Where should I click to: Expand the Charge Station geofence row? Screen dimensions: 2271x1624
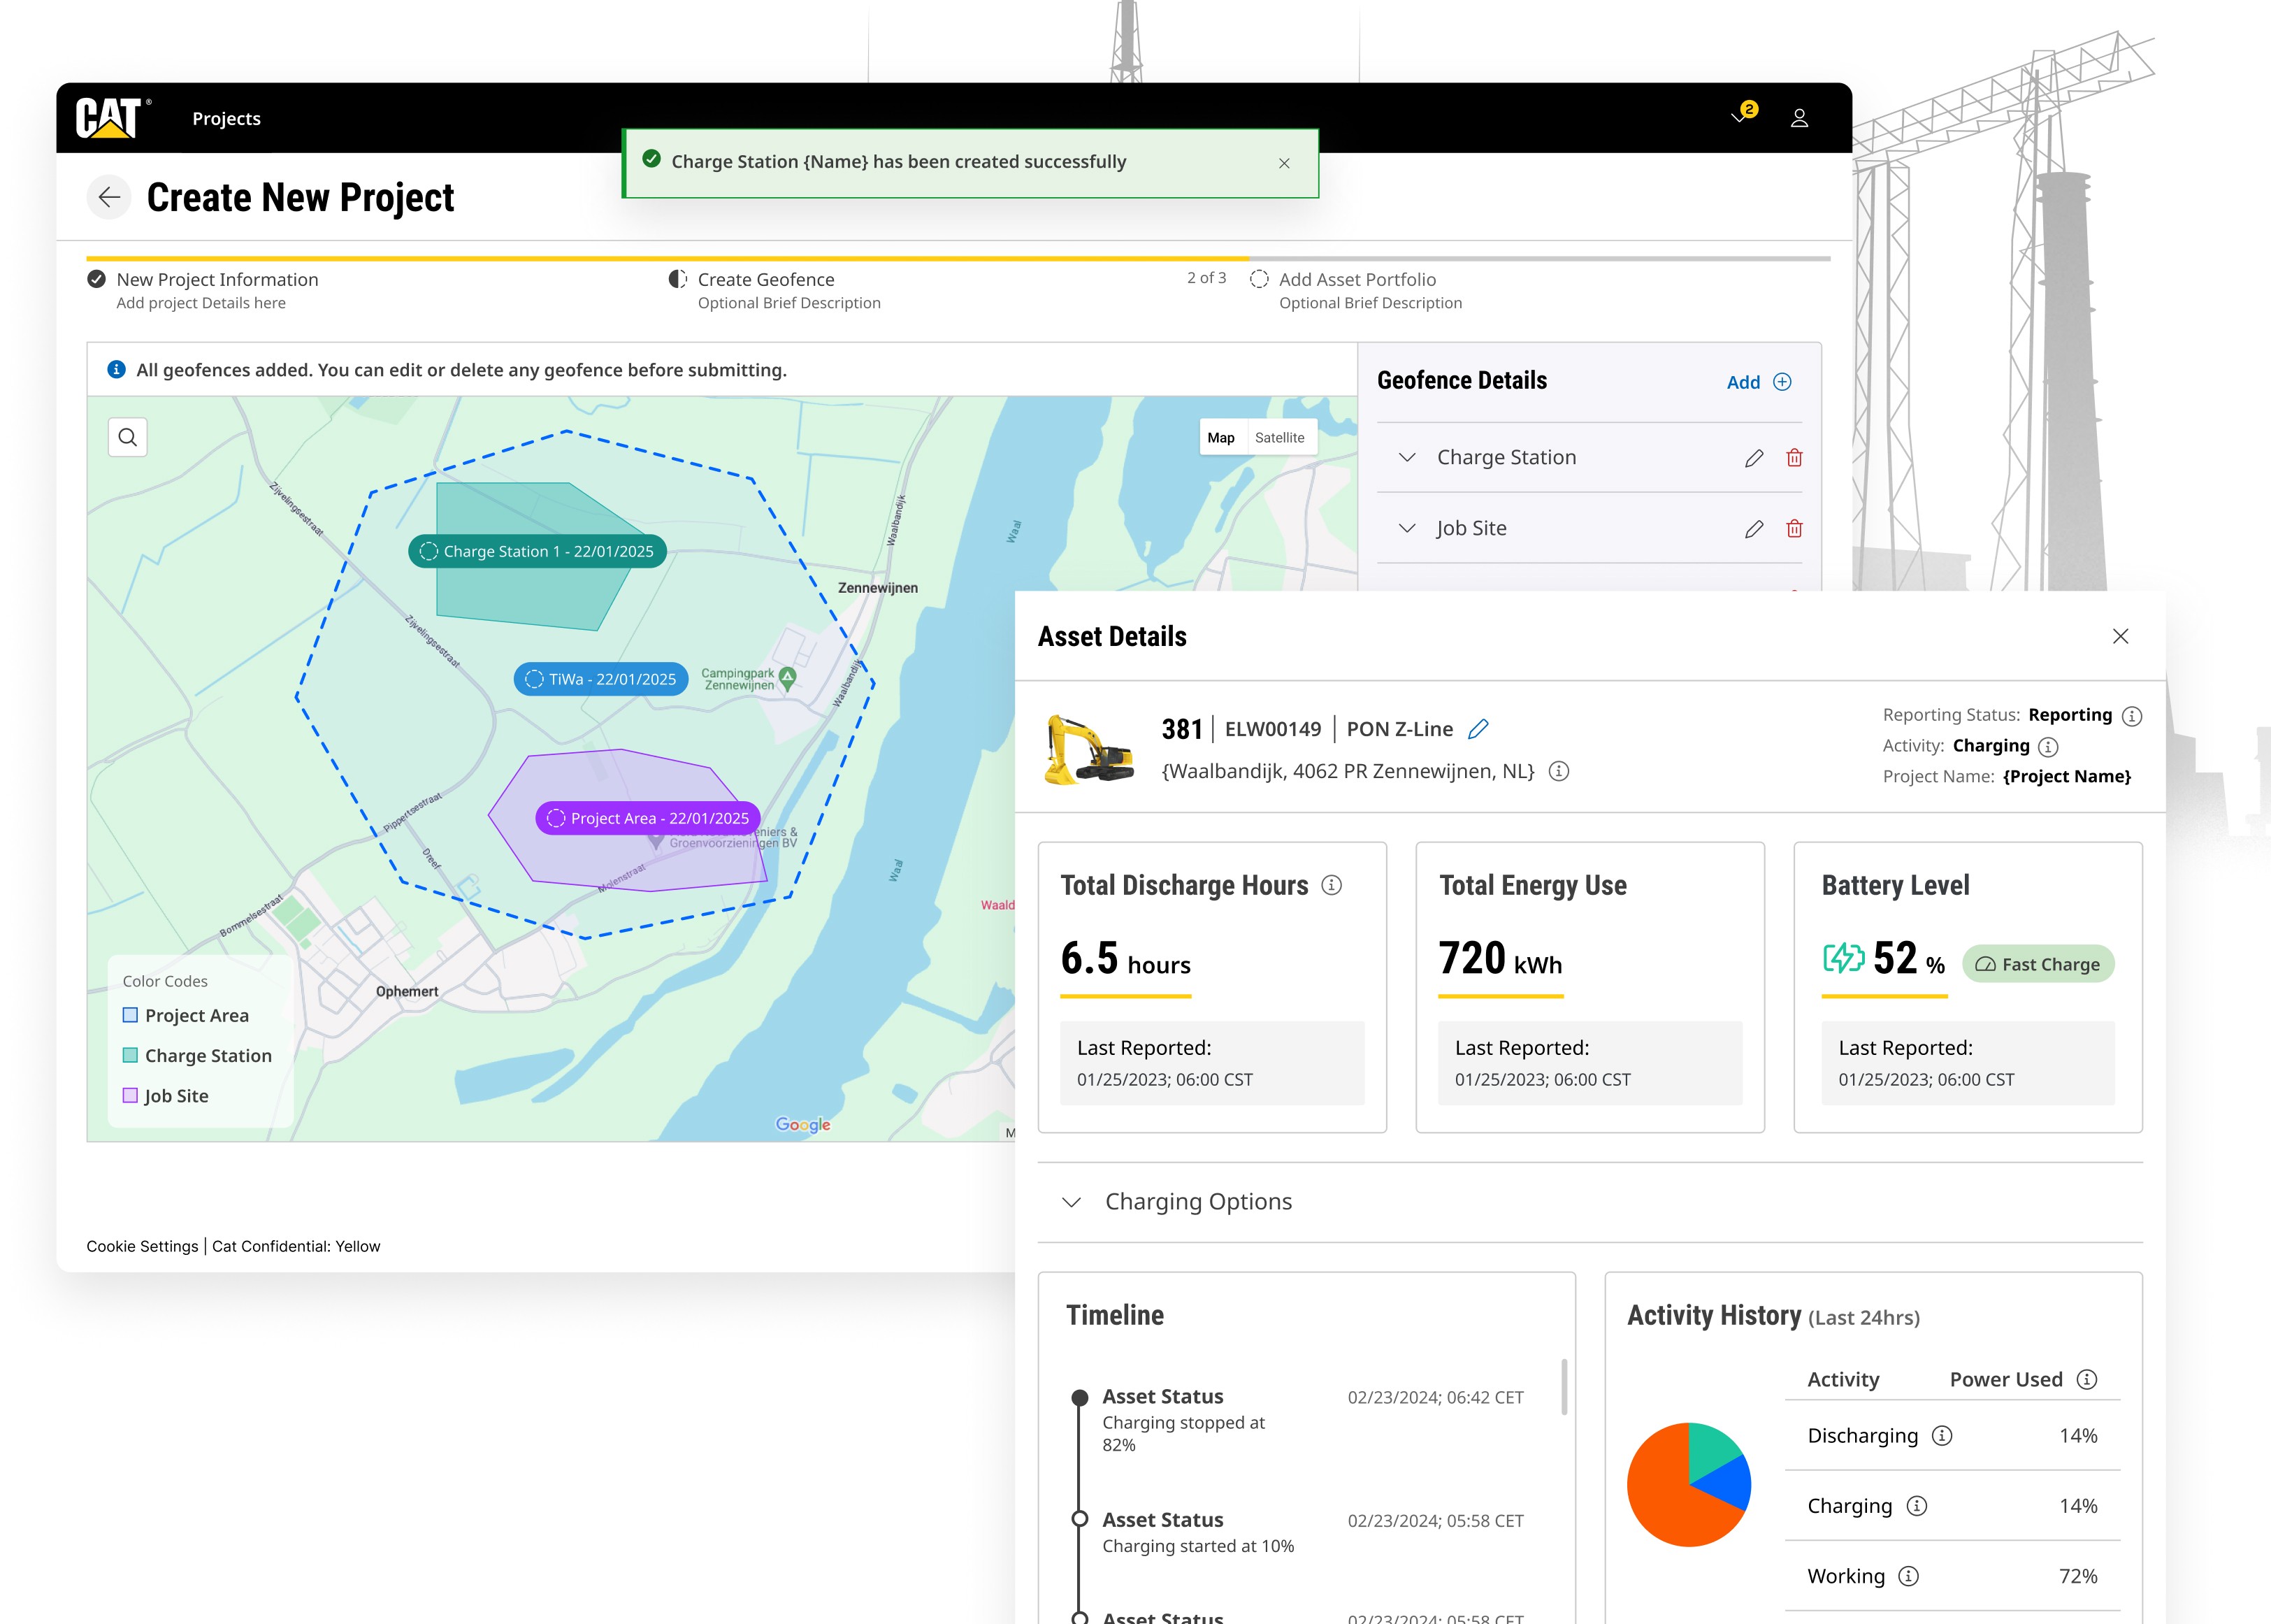[x=1406, y=458]
